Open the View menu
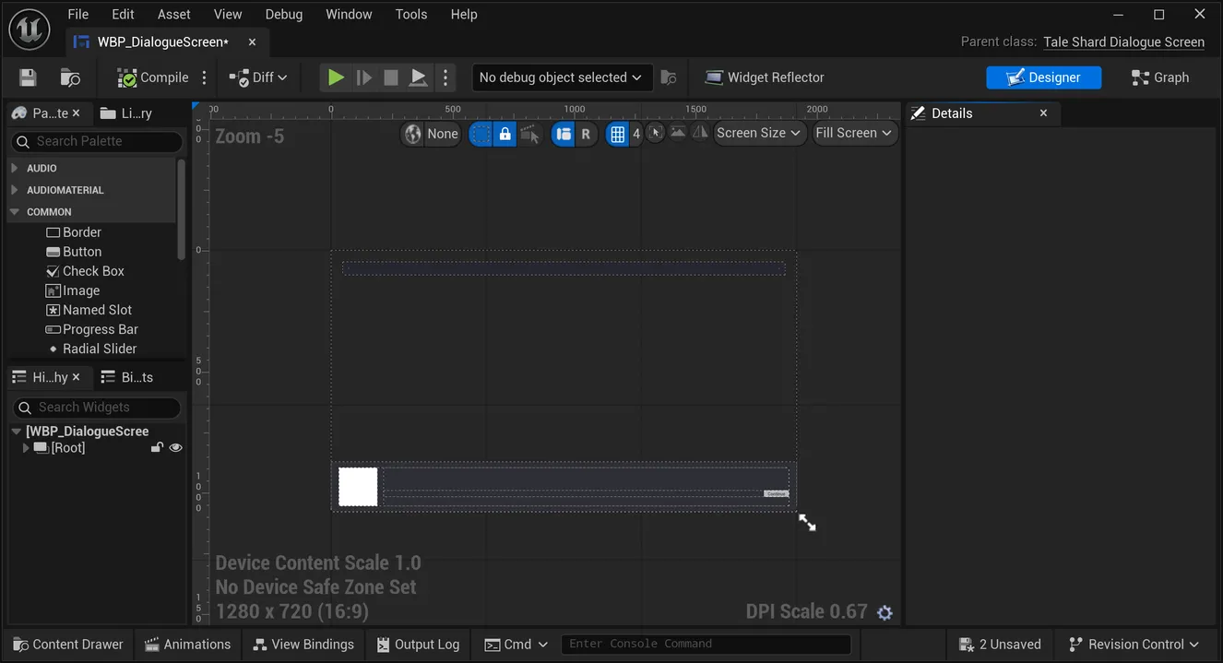 click(x=228, y=14)
